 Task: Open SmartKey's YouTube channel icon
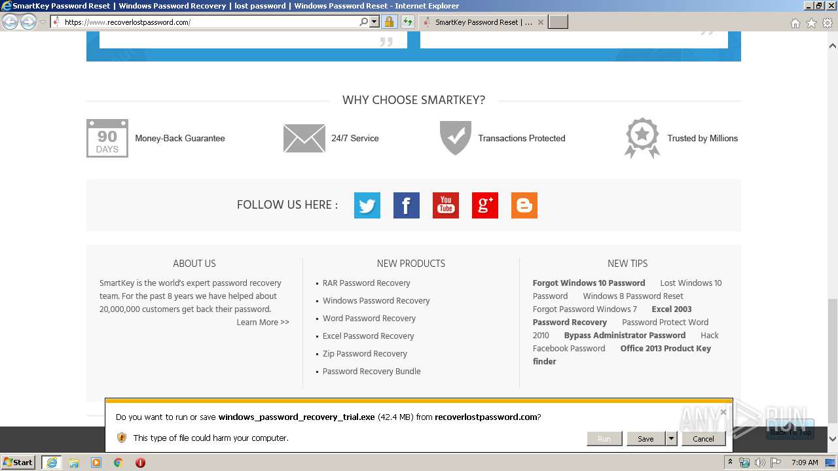446,205
